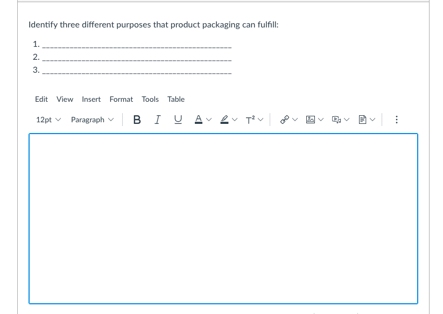Viewport: 443px width, 314px height.
Task: Click inside the rich text answer area
Action: coord(223,219)
